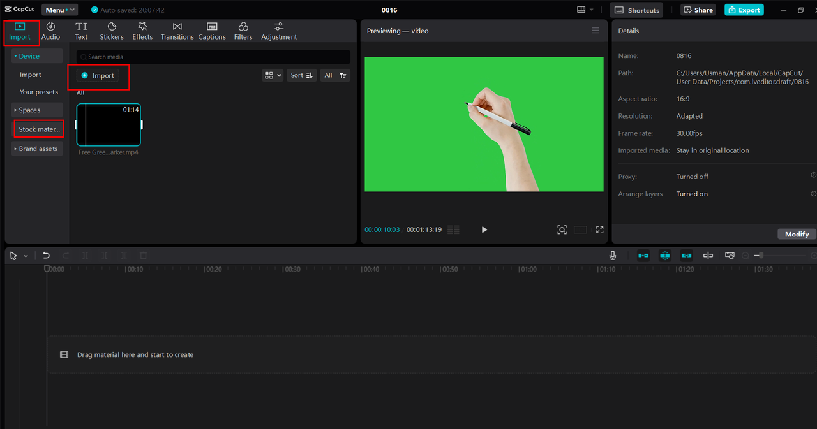
Task: Toggle the linkage option in timeline
Action: [x=686, y=256]
